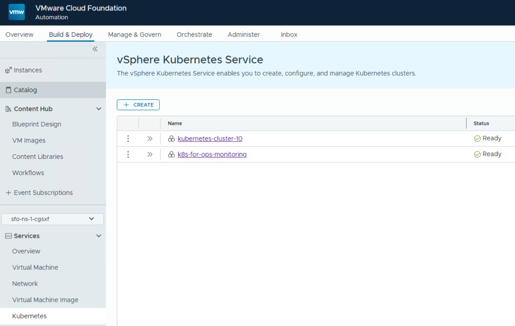Expand details arrows for k8s-for-ops-monitoring row
Viewport: 515px width, 326px height.
click(x=150, y=155)
